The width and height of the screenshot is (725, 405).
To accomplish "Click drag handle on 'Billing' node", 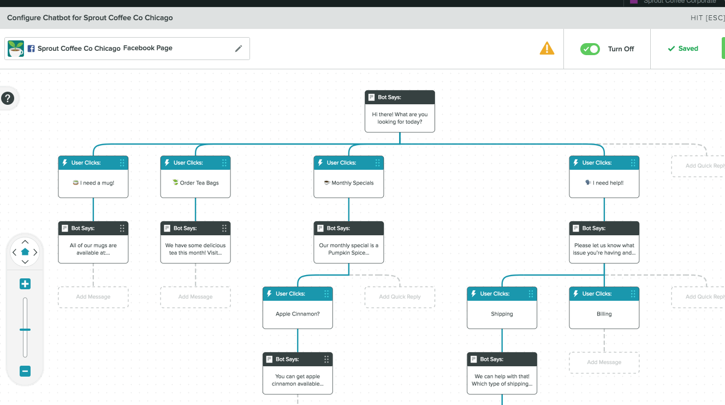I will tap(633, 294).
